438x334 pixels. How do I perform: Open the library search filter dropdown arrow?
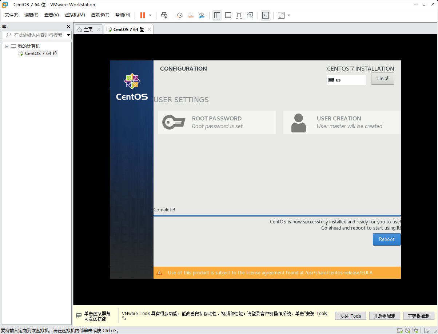click(68, 35)
